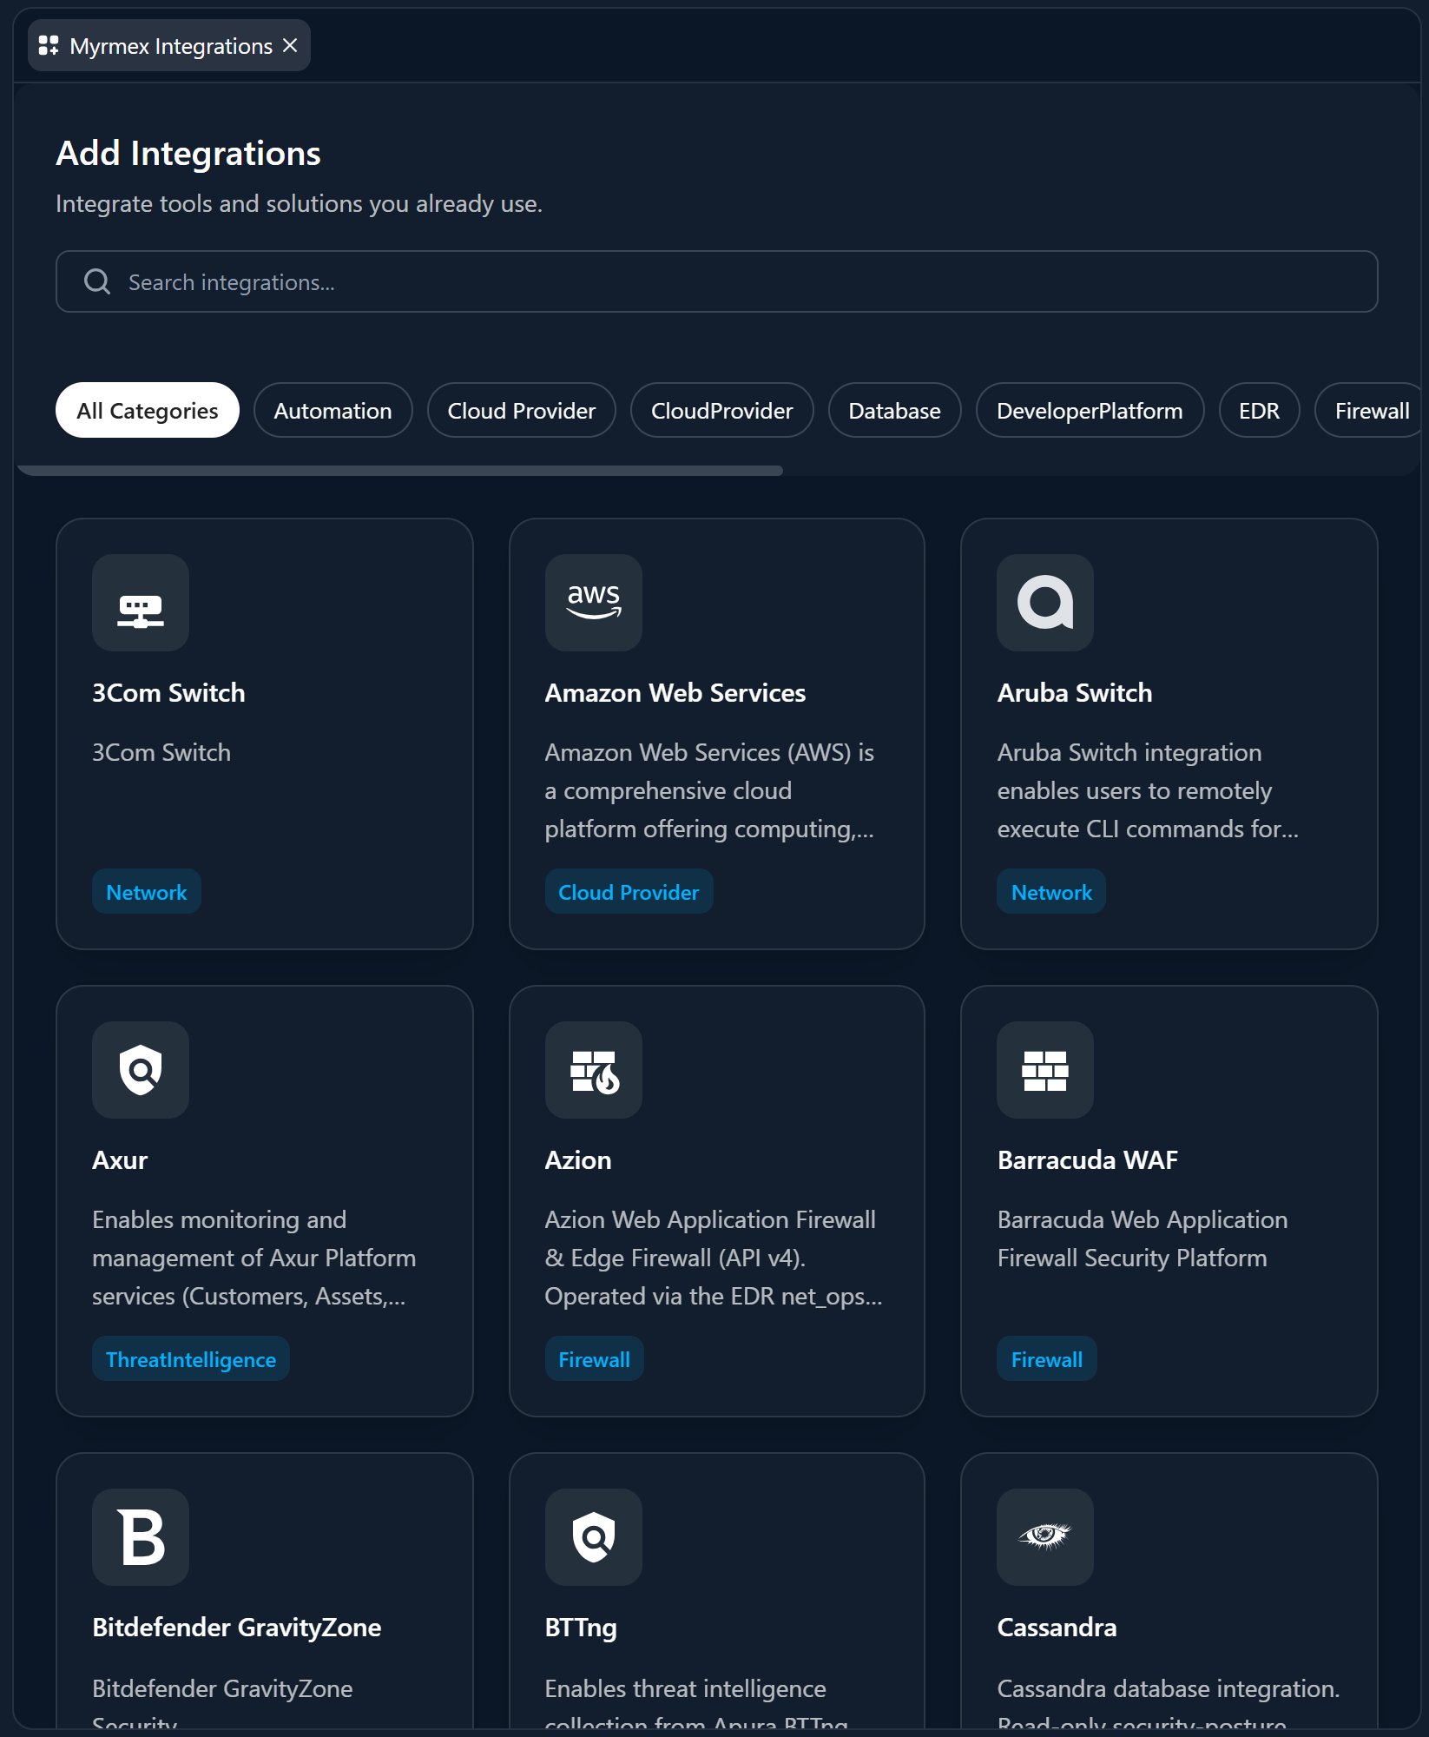Viewport: 1429px width, 1737px height.
Task: Open the Amazon Web Services card title
Action: tap(675, 693)
